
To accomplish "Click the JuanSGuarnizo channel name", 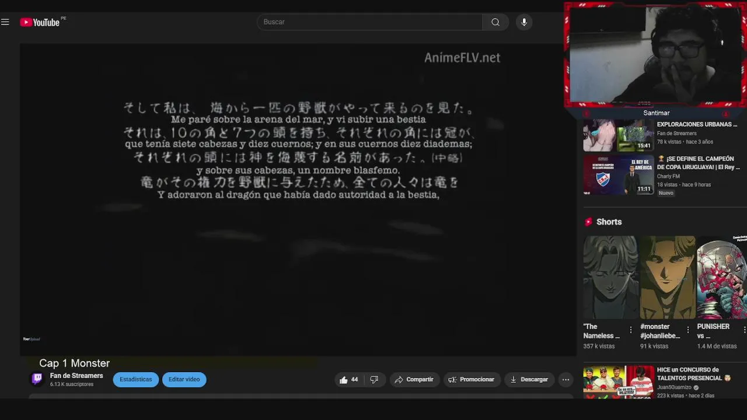I will click(x=674, y=387).
